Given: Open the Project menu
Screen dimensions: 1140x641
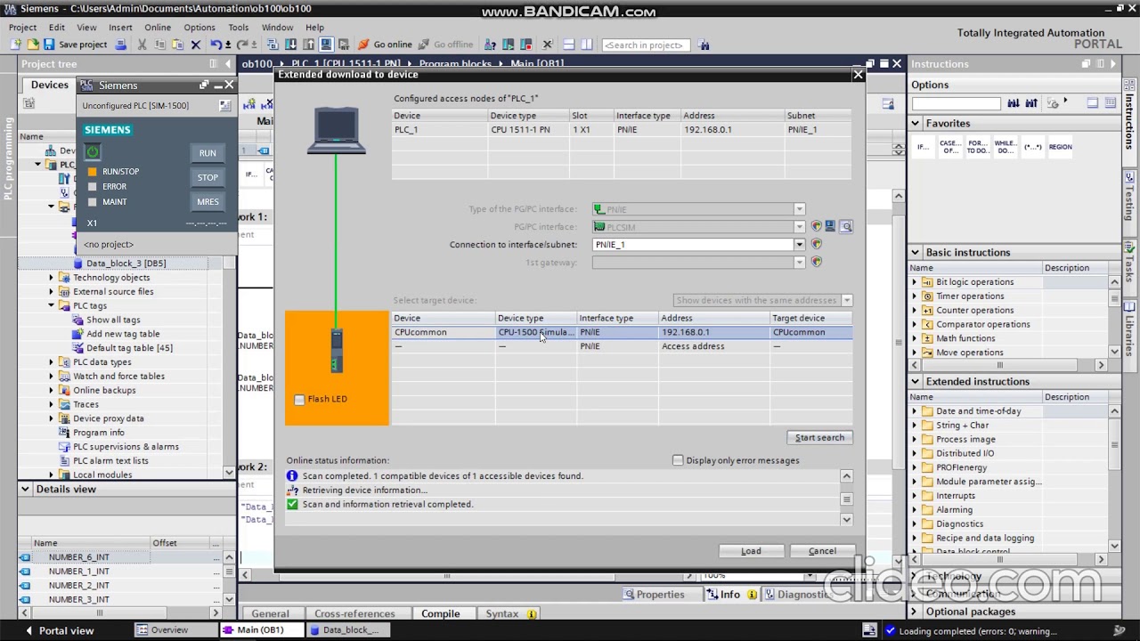Looking at the screenshot, I should pyautogui.click(x=22, y=28).
